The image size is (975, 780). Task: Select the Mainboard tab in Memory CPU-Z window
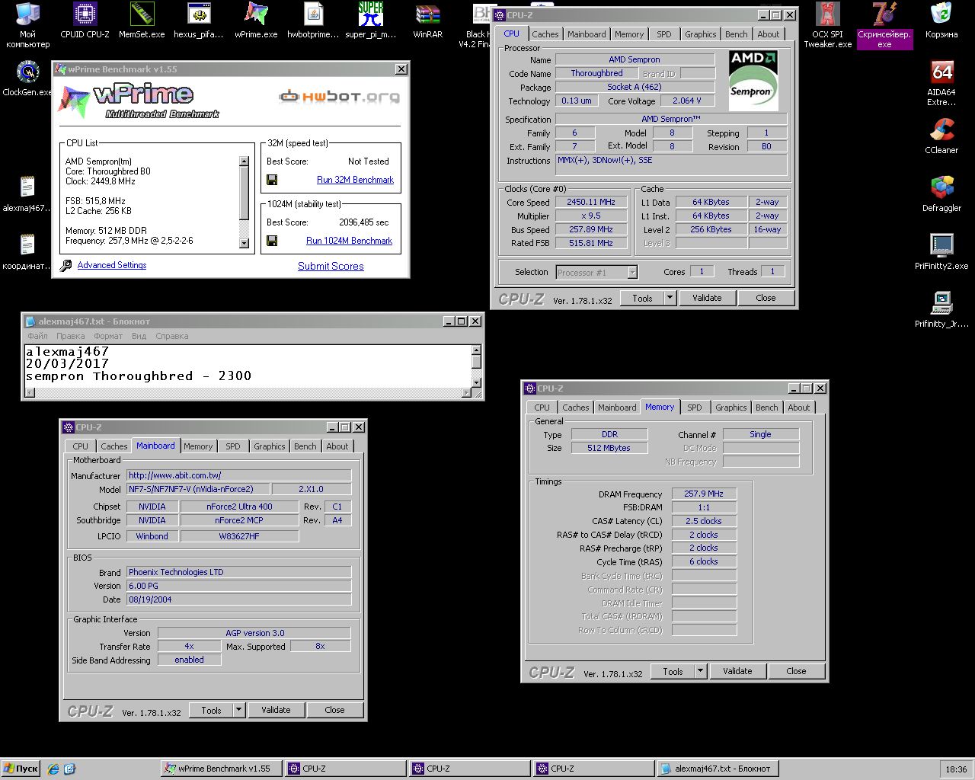point(617,408)
